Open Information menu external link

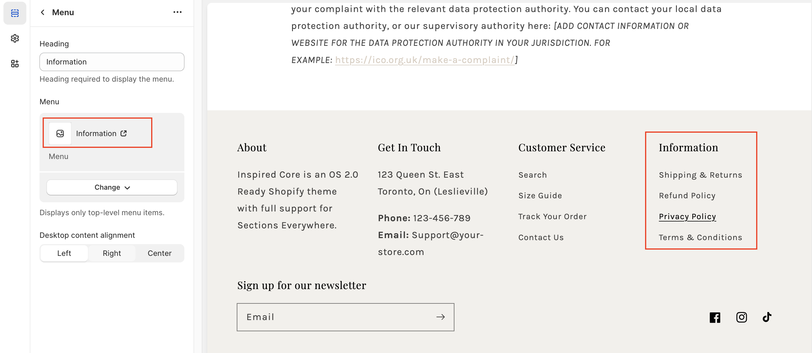point(124,134)
